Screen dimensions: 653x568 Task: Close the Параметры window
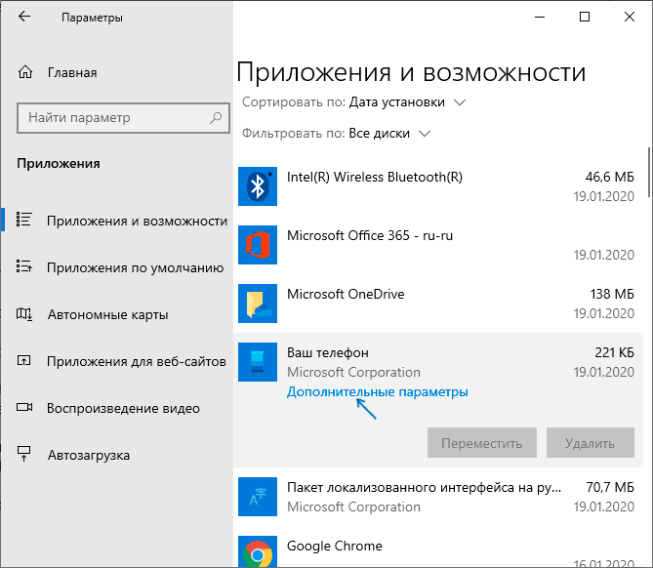point(630,17)
